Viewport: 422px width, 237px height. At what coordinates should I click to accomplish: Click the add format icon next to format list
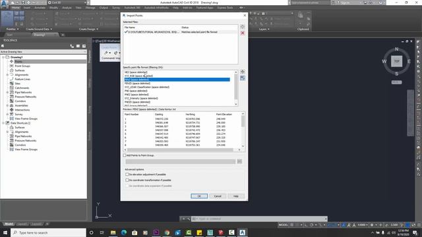[x=243, y=72]
